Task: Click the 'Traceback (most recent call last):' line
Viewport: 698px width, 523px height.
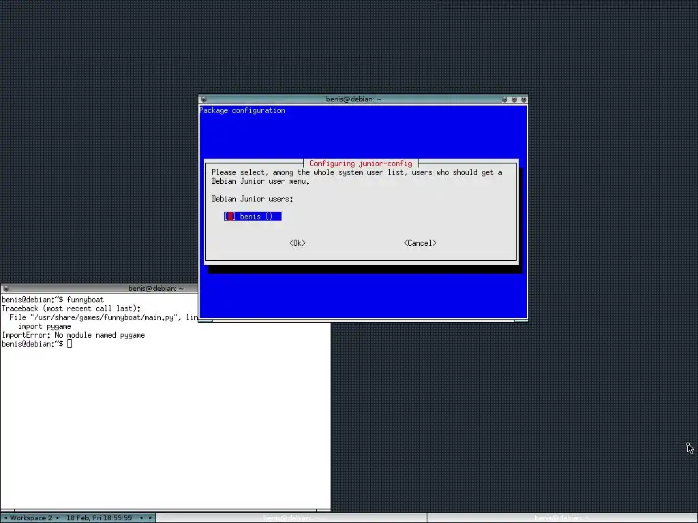Action: tap(71, 308)
